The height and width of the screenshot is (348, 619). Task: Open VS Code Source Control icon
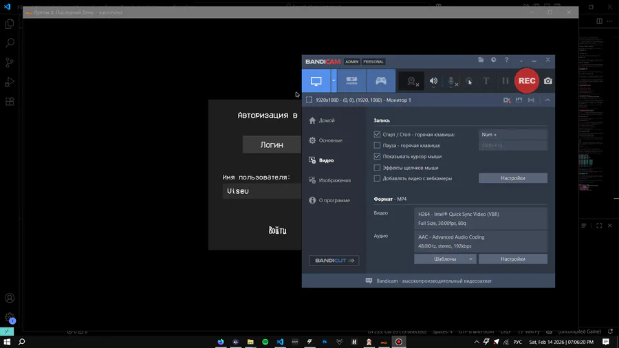click(x=10, y=63)
